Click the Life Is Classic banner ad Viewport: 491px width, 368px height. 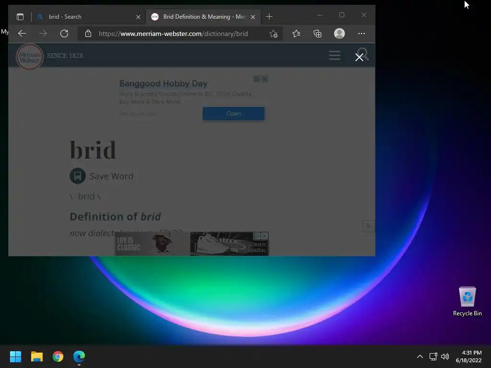coord(192,244)
